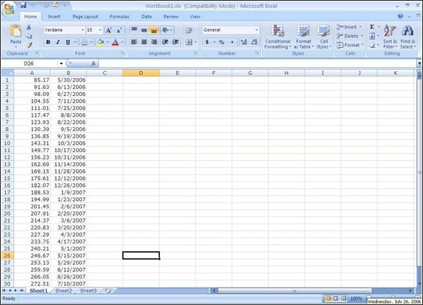The height and width of the screenshot is (305, 423).
Task: Increase font size with Grow Font
Action: tap(108, 30)
